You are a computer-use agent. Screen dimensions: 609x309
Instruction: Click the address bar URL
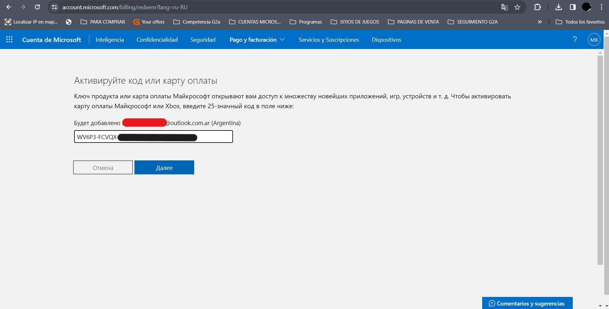125,7
